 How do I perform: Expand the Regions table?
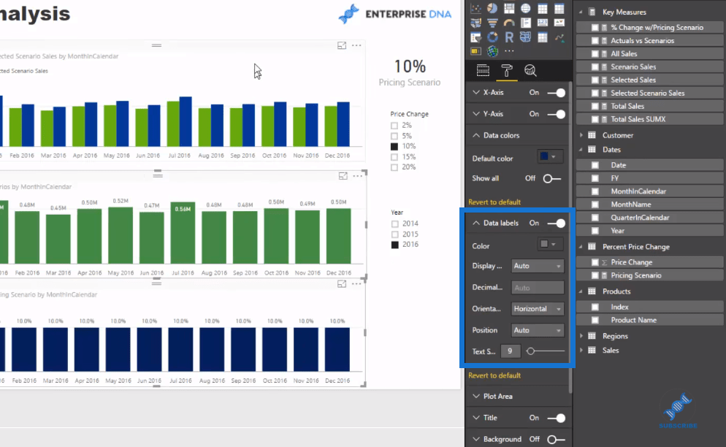click(581, 336)
